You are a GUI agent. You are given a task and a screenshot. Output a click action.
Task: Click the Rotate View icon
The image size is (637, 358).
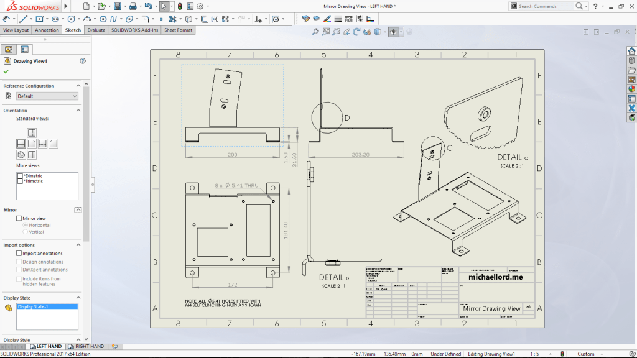pyautogui.click(x=356, y=32)
